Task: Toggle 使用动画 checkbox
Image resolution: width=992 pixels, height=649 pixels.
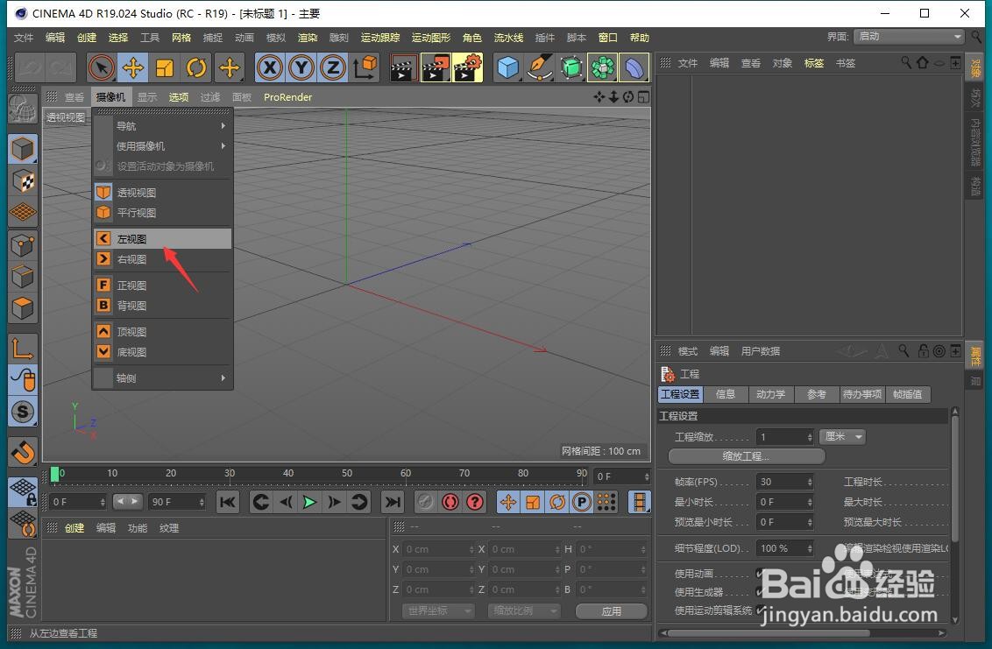Action: click(761, 573)
